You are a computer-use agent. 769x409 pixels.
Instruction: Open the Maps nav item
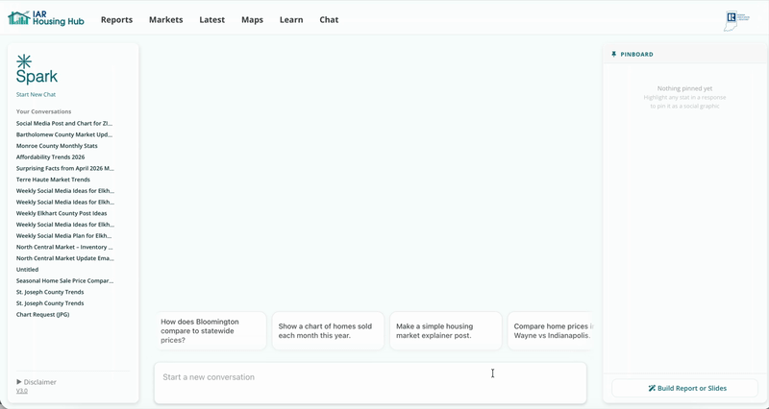coord(252,19)
